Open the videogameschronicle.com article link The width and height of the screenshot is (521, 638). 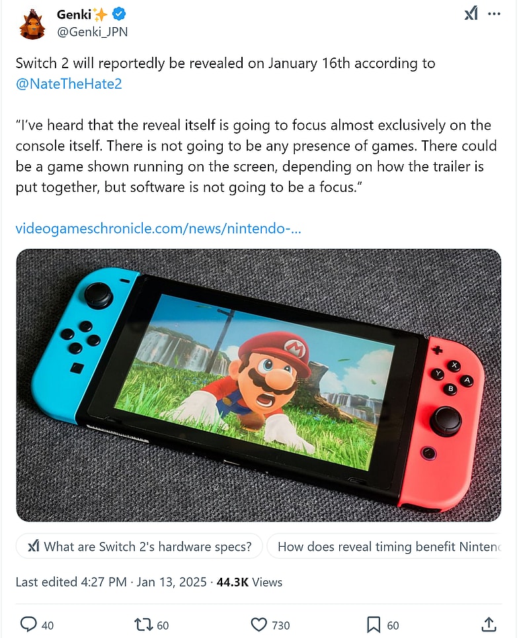(159, 228)
